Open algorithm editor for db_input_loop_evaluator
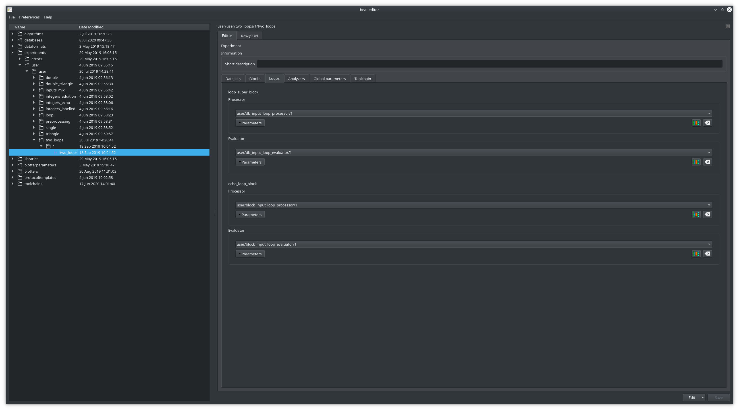The image size is (739, 410). coord(696,162)
